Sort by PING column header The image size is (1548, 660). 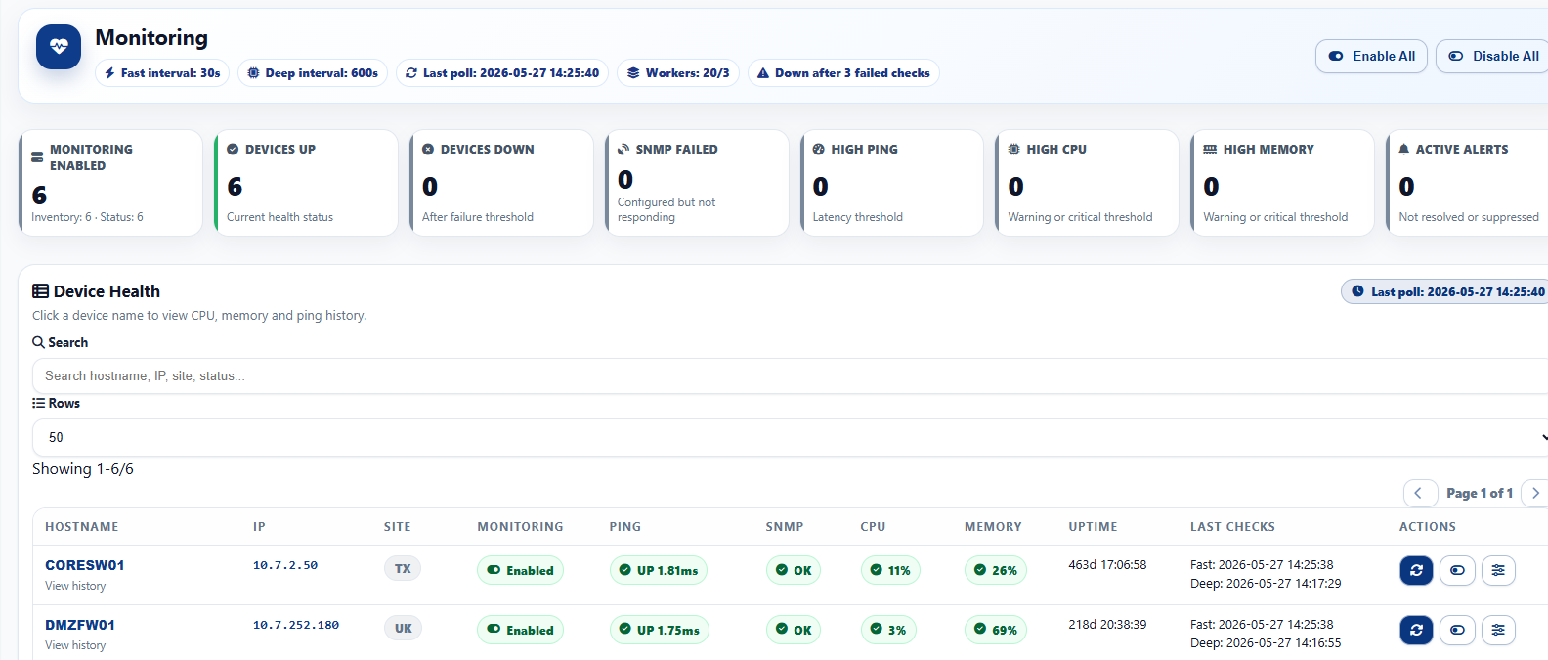(x=625, y=526)
